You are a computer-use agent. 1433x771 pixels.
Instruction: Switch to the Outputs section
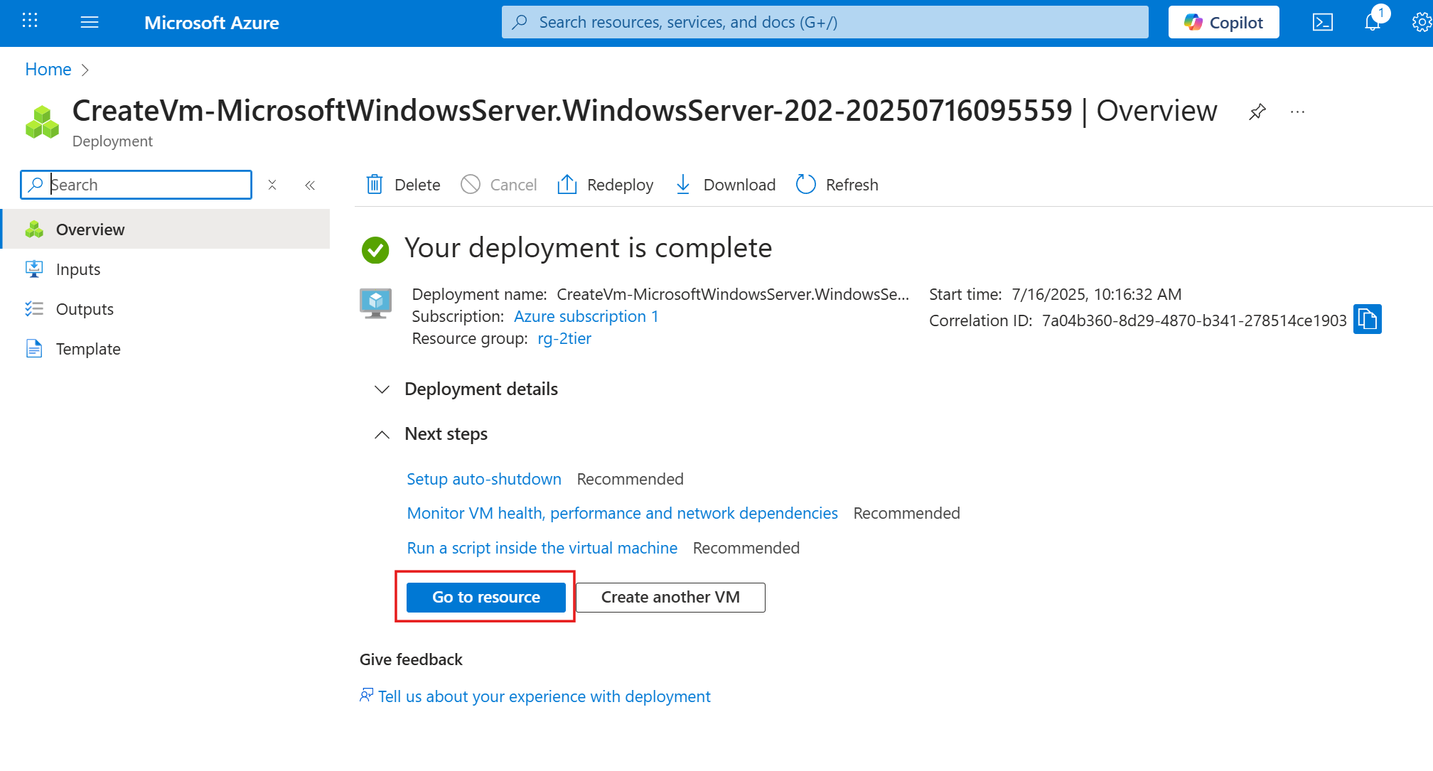tap(84, 308)
